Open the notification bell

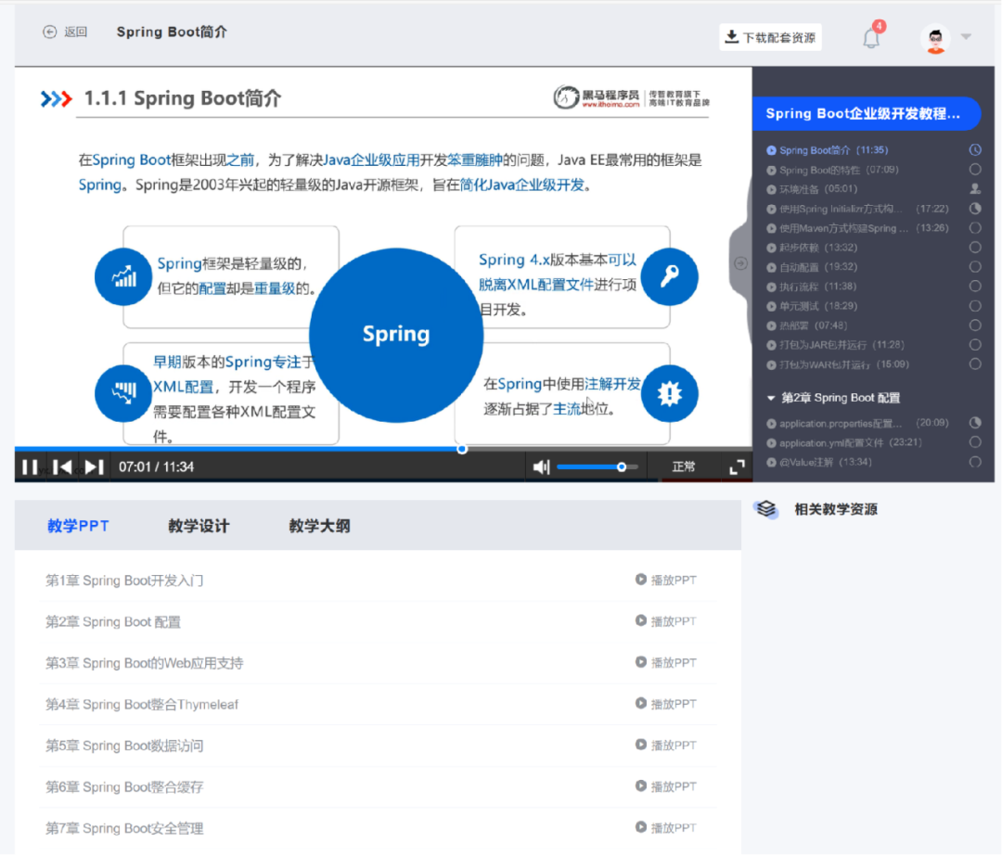tap(871, 38)
